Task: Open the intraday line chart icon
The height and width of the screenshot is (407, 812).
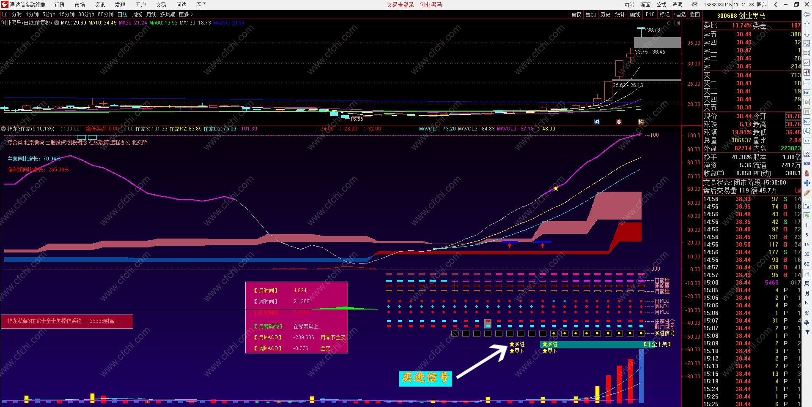Action: pos(807,63)
